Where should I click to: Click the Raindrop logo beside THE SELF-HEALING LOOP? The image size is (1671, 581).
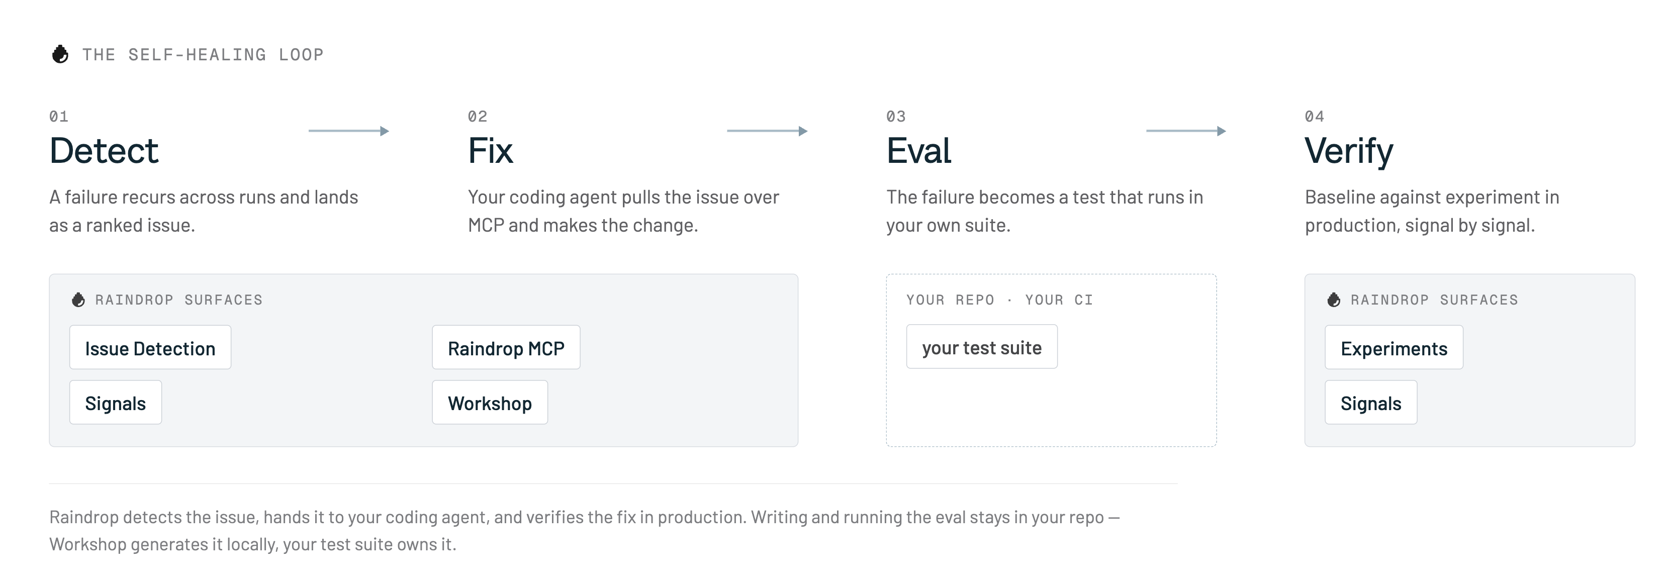tap(60, 54)
